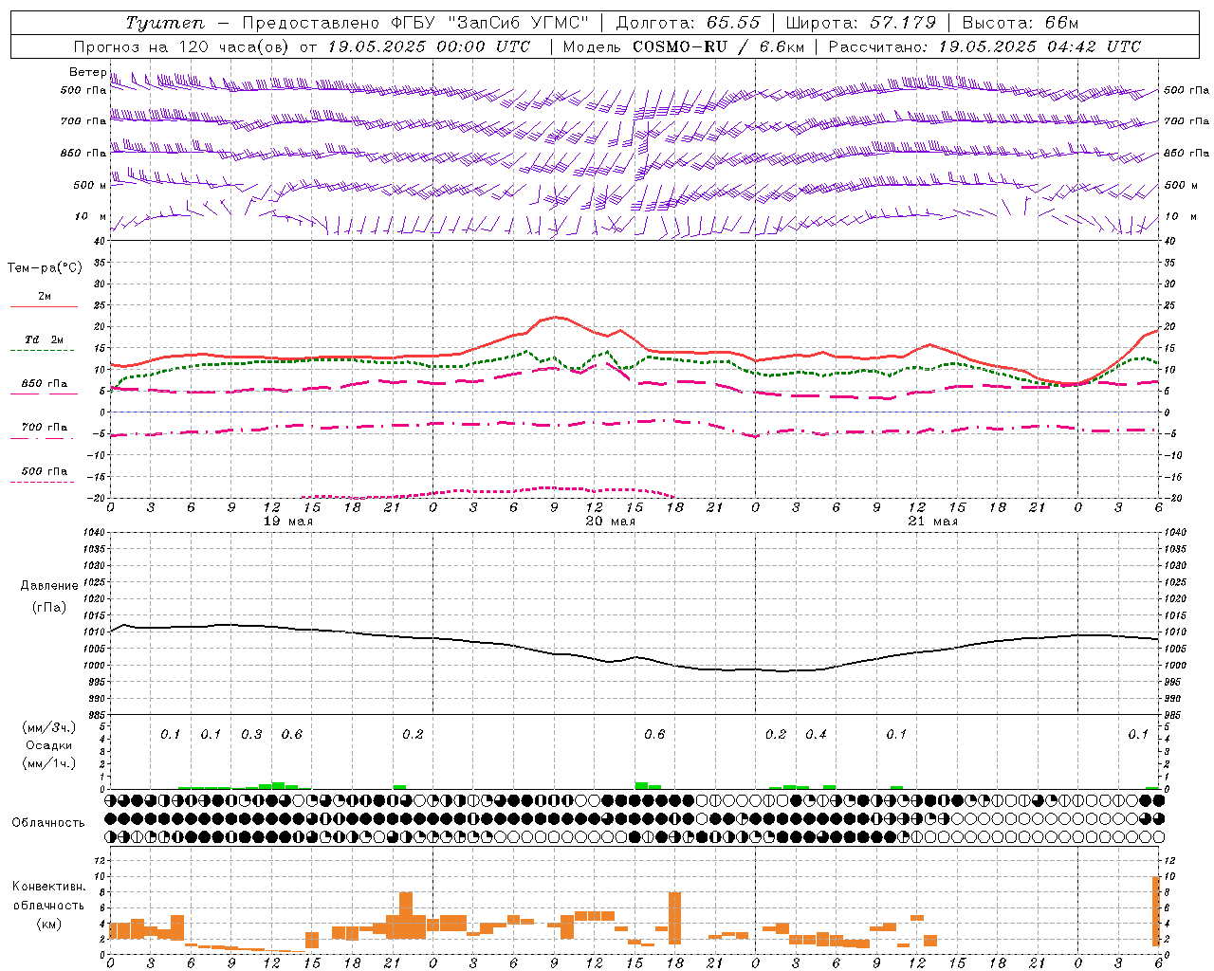Click the "Долгота: 65.55" header field
This screenshot has width=1214, height=971.
(689, 23)
